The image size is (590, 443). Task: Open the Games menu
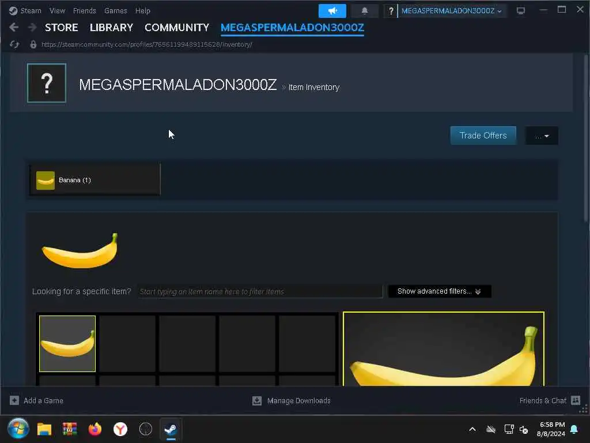coord(115,10)
